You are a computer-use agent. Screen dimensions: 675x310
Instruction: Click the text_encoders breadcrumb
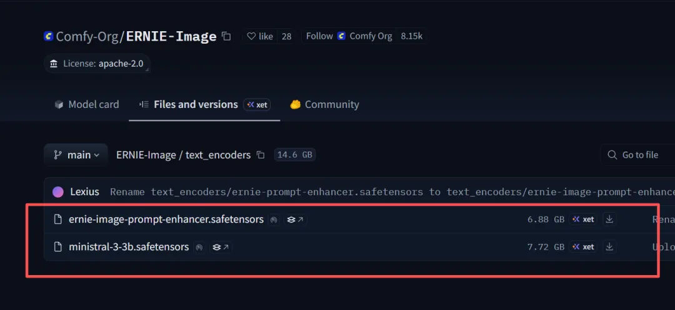218,155
